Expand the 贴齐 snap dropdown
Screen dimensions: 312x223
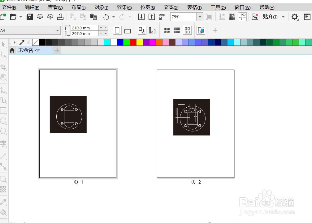(x=283, y=17)
